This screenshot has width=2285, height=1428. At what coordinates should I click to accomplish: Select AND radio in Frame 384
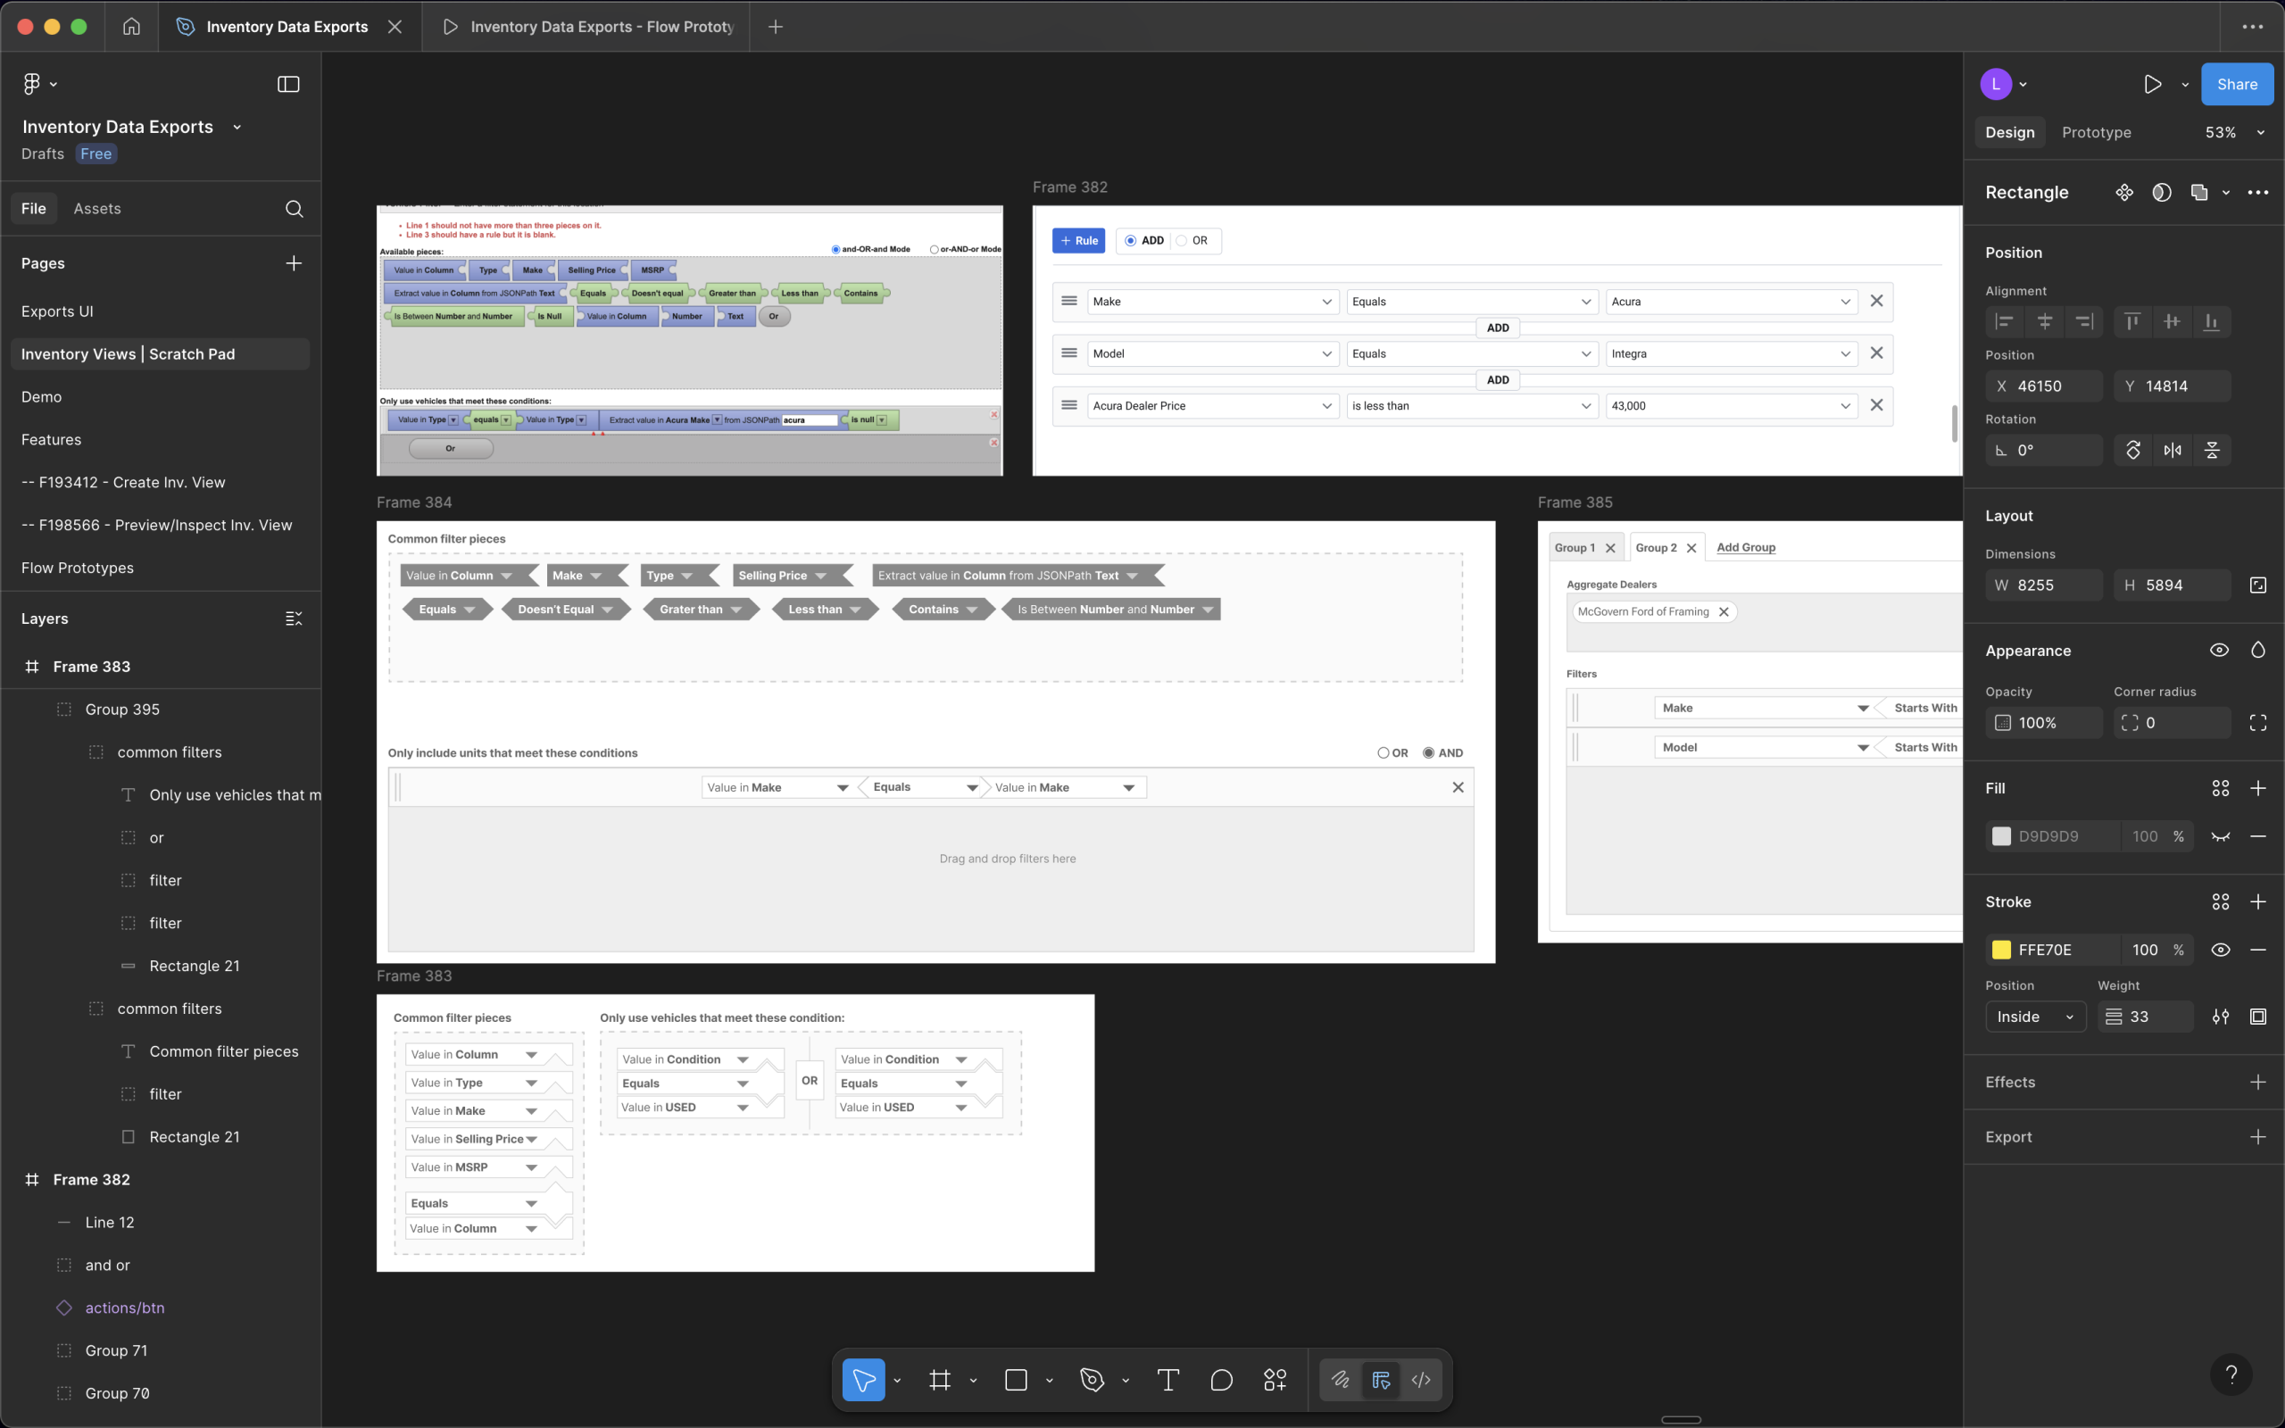click(1429, 752)
